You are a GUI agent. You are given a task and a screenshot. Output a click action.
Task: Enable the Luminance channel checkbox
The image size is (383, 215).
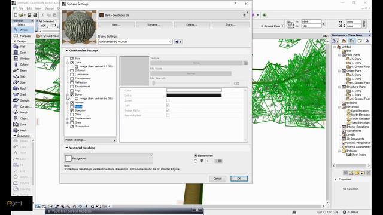(72, 75)
